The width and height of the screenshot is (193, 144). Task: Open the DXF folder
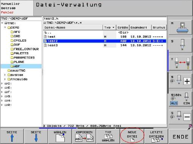16,45
